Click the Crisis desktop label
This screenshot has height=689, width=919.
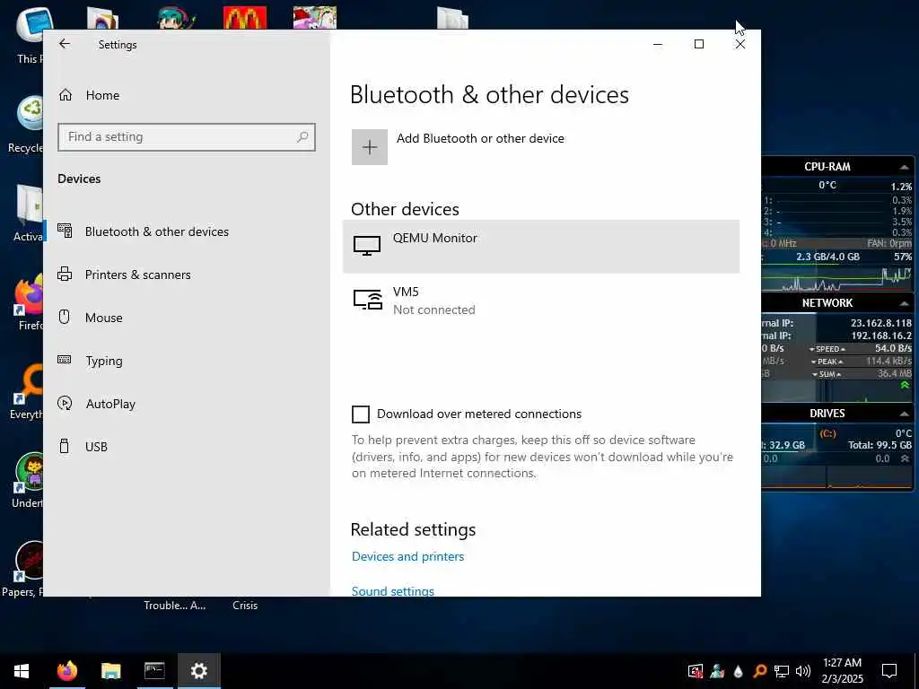(245, 606)
